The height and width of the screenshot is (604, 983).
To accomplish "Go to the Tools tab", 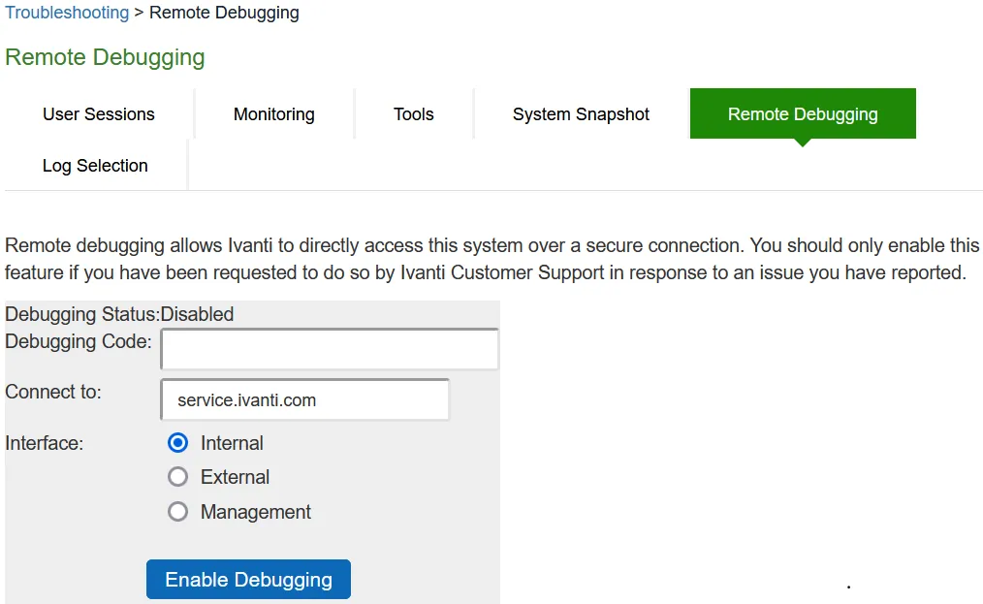I will [414, 114].
